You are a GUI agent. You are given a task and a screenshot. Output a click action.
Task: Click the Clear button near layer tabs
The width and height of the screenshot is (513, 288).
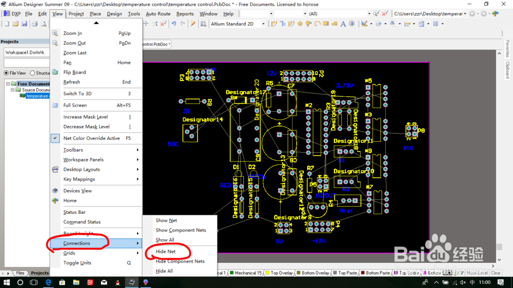(x=496, y=273)
